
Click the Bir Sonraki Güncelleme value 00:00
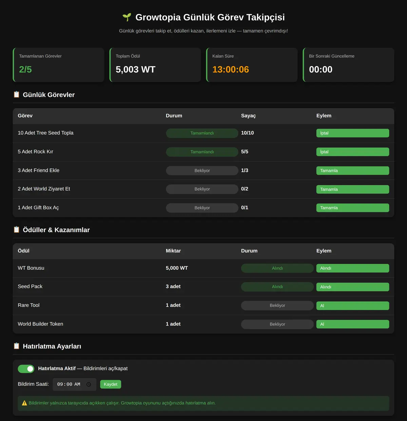[321, 70]
